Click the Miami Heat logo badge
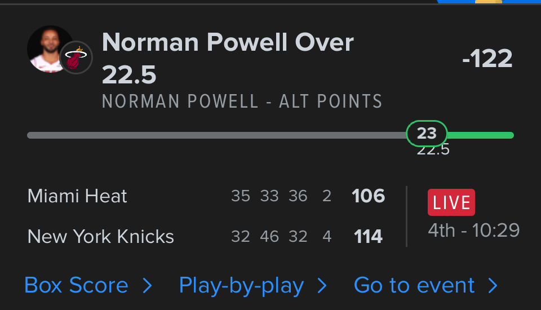This screenshot has height=310, width=541. point(76,58)
